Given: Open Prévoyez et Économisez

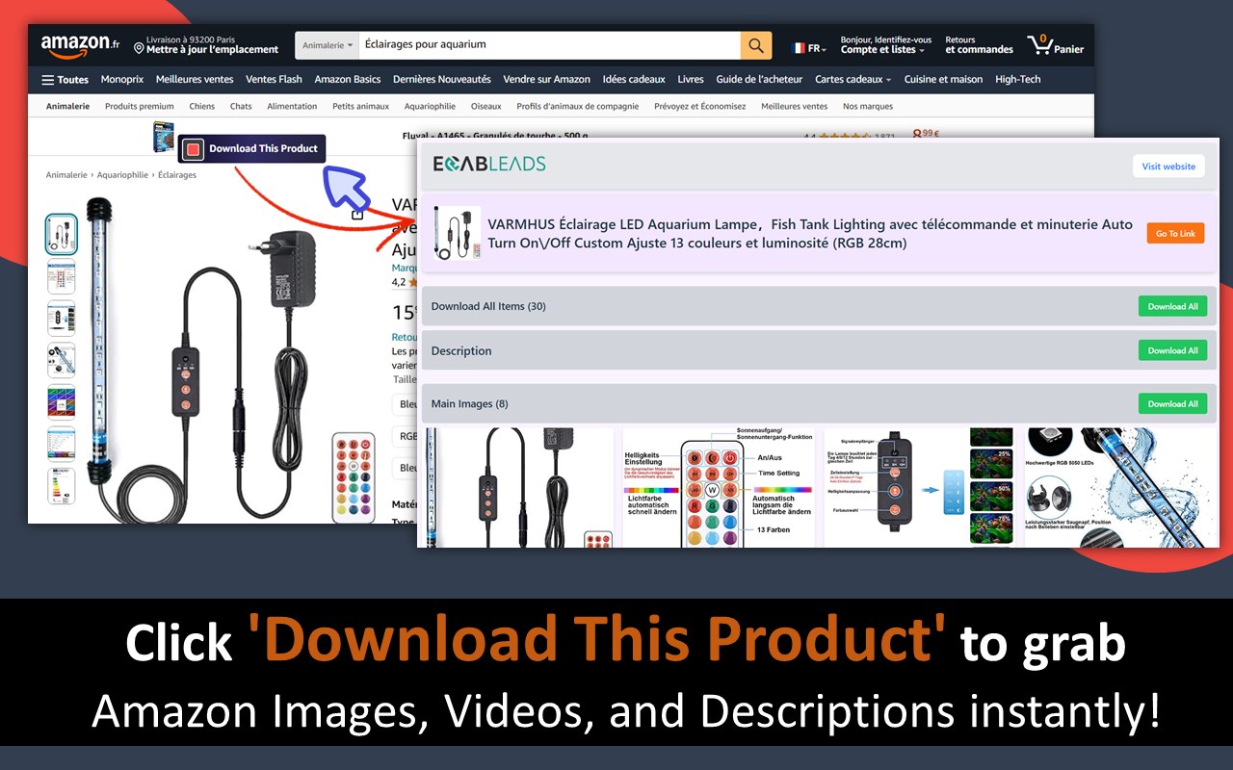Looking at the screenshot, I should (x=700, y=107).
